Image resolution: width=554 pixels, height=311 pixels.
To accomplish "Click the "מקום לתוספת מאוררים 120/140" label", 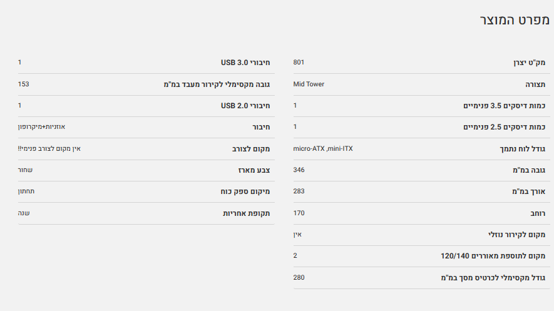I will (x=493, y=256).
